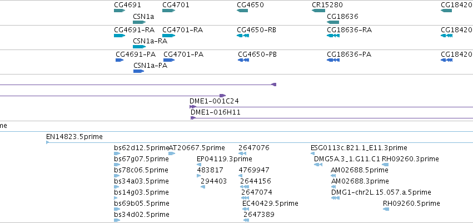Image resolution: width=473 pixels, height=223 pixels.
Task: Choose the CSN1a-RA transcript
Action: 139,47
